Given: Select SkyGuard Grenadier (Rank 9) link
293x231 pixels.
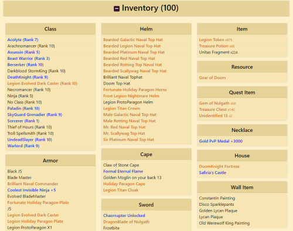Looking at the screenshot, I should [35, 115].
